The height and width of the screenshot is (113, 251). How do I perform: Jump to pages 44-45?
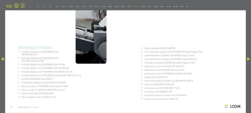tap(175, 7)
